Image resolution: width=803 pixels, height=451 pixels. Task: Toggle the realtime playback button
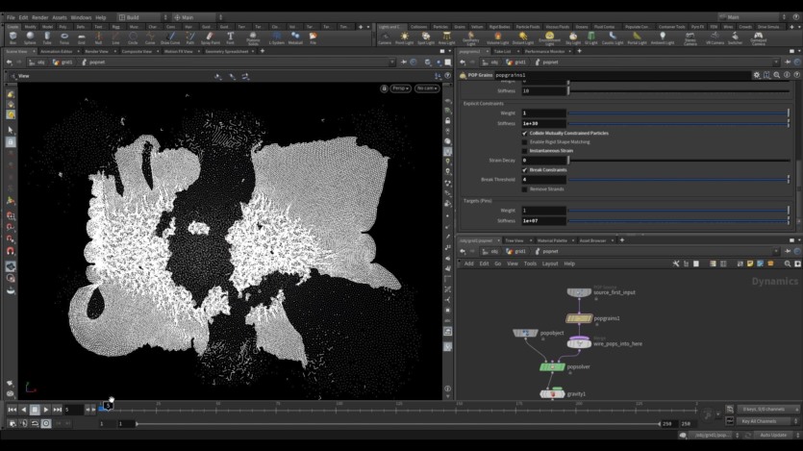tap(46, 423)
